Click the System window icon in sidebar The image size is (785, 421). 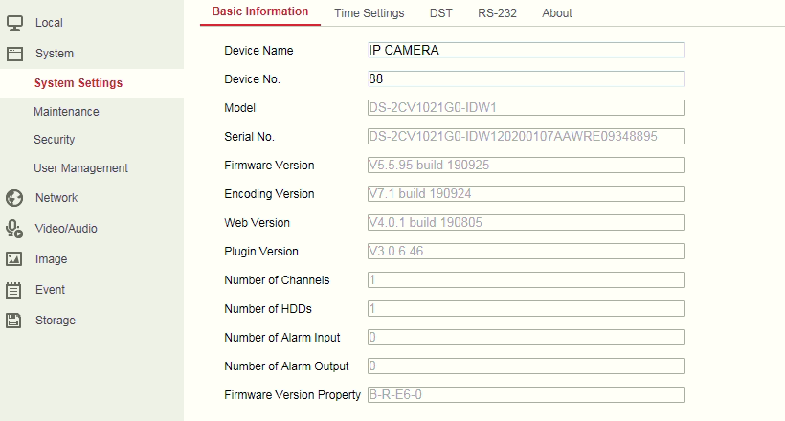coord(14,54)
